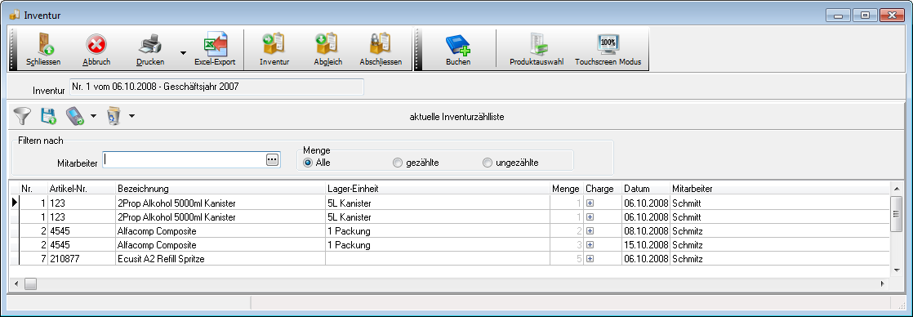
Task: Click the current-row arrow indicator
Action: coord(15,203)
